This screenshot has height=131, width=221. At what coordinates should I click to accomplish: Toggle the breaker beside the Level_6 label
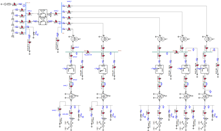(x=71, y=79)
